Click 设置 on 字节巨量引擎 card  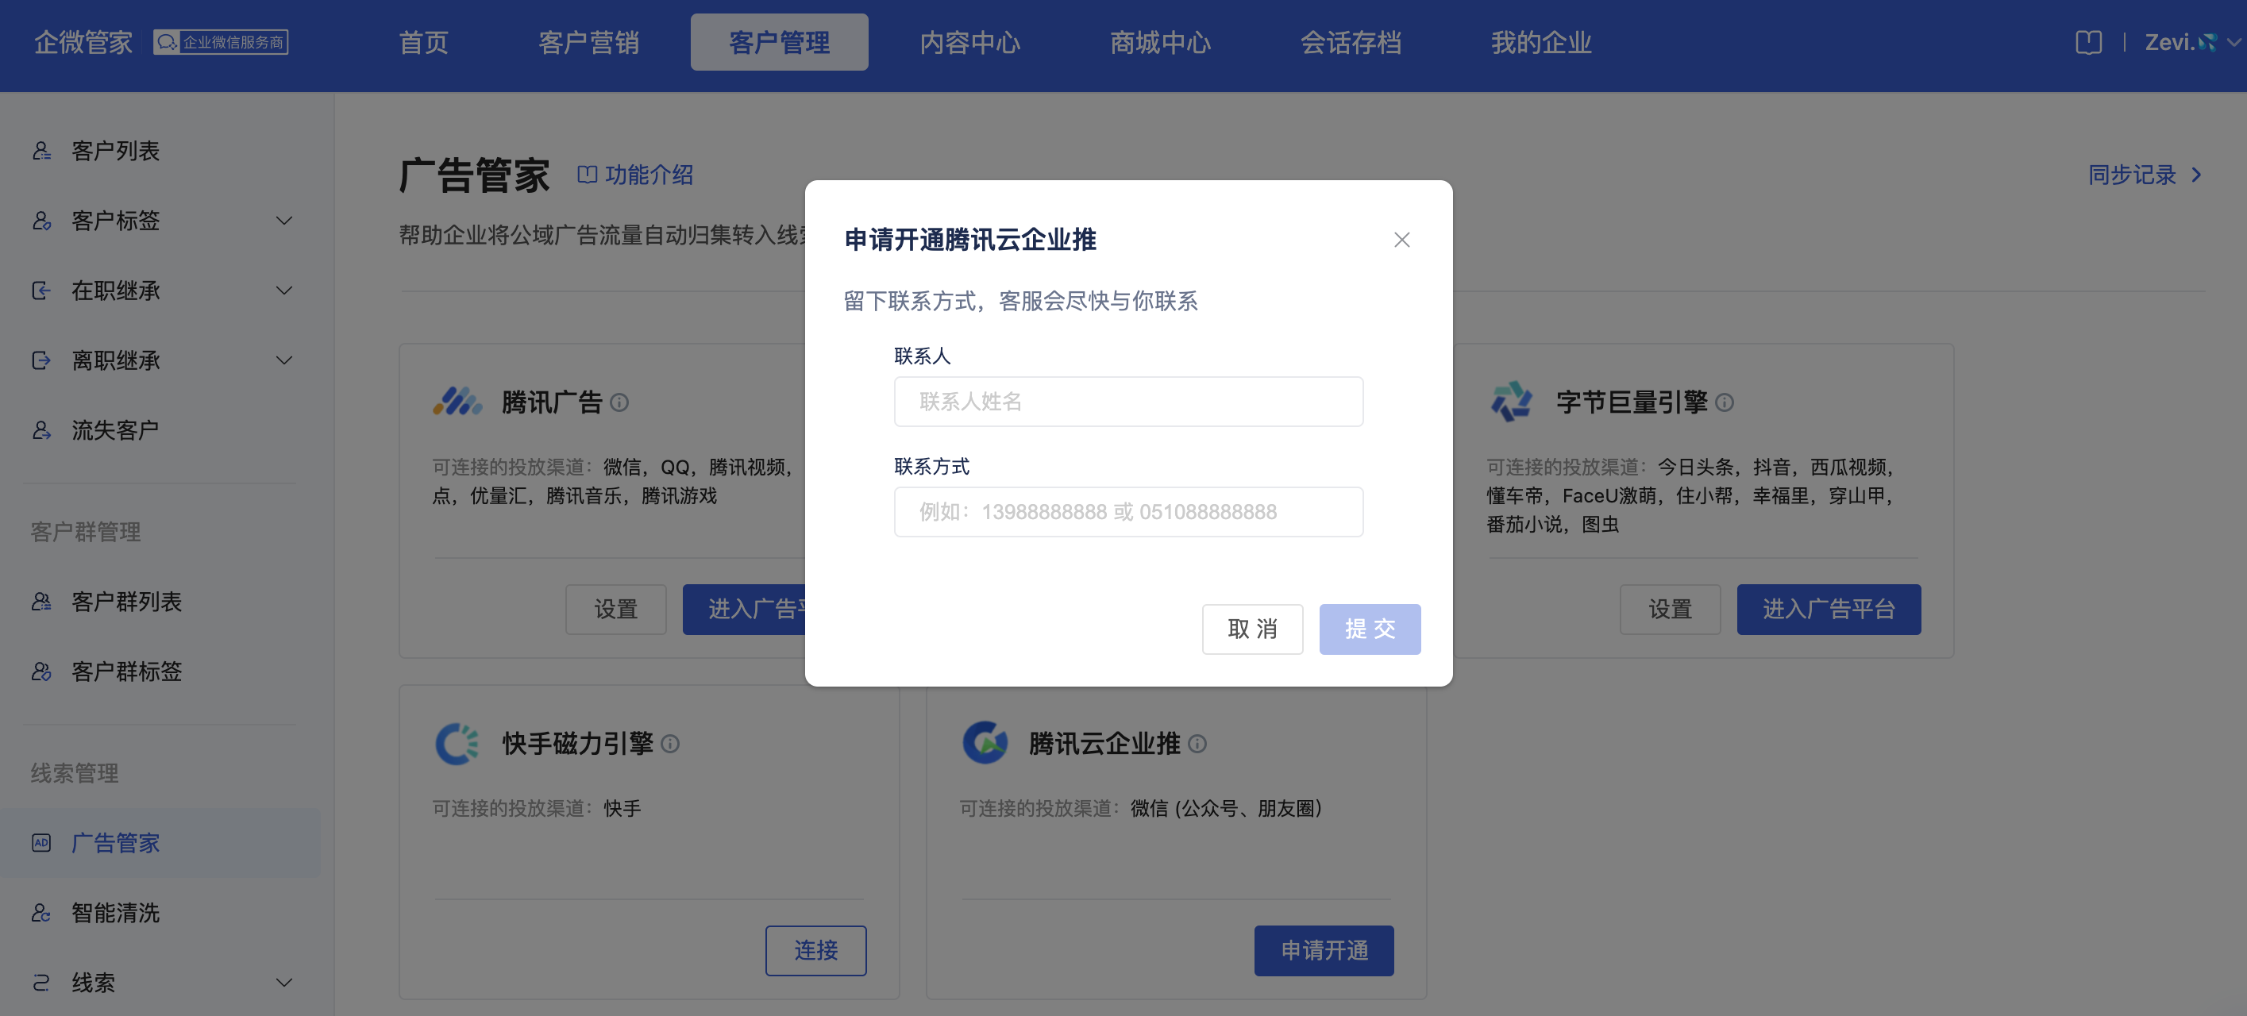click(1670, 609)
